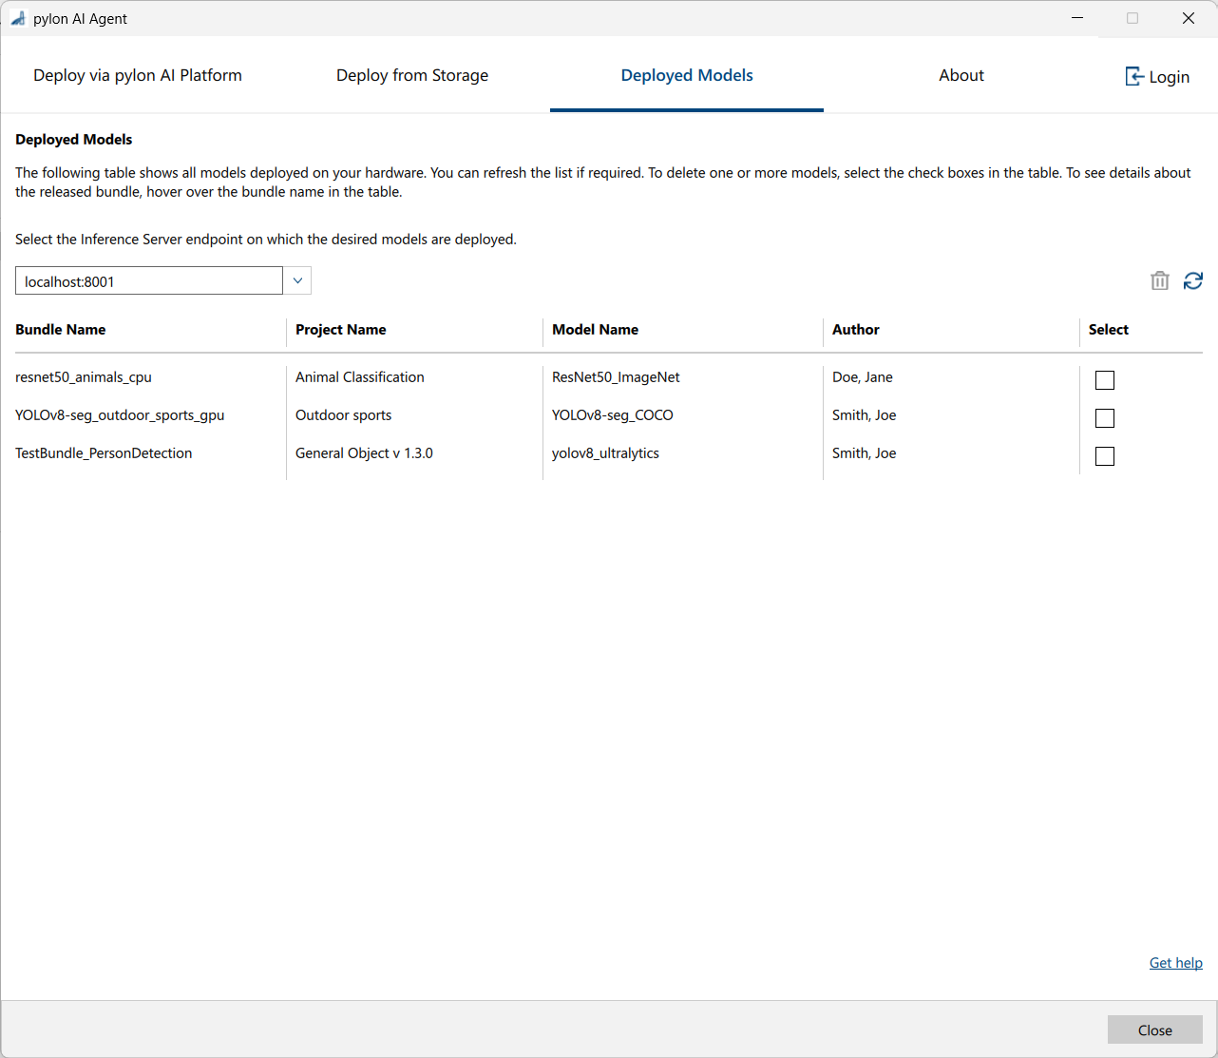Open the Get help link
The image size is (1218, 1058).
point(1176,963)
